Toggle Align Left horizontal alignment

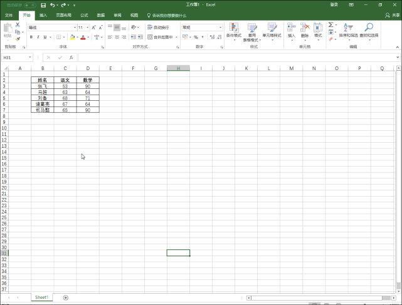[110, 37]
